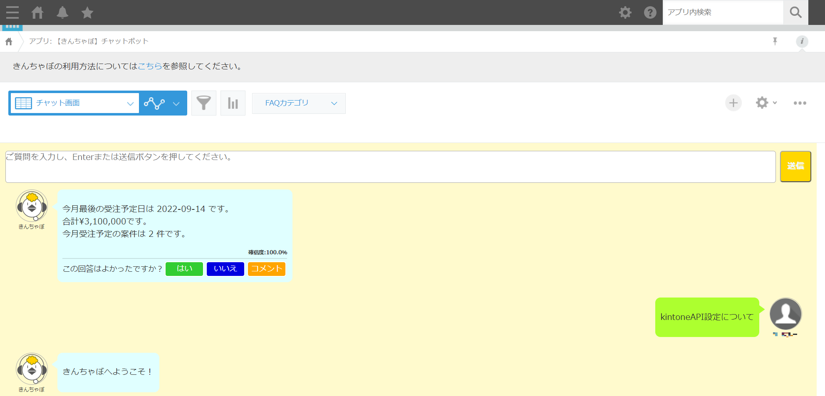Open the help question mark icon
Viewport: 825px width, 396px height.
[x=650, y=12]
